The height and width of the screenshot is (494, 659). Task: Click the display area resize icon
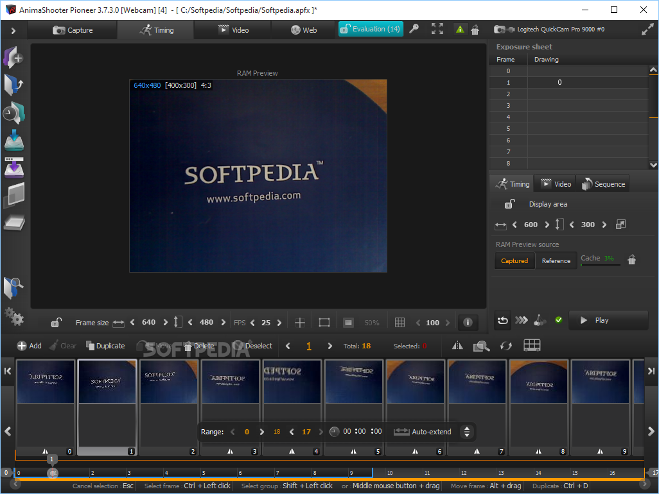click(x=620, y=225)
